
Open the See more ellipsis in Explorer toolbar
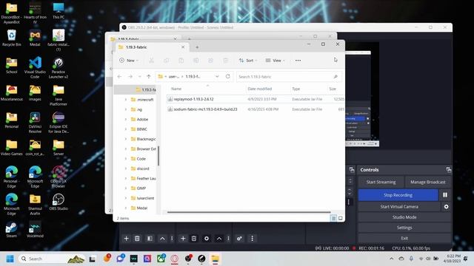[298, 61]
